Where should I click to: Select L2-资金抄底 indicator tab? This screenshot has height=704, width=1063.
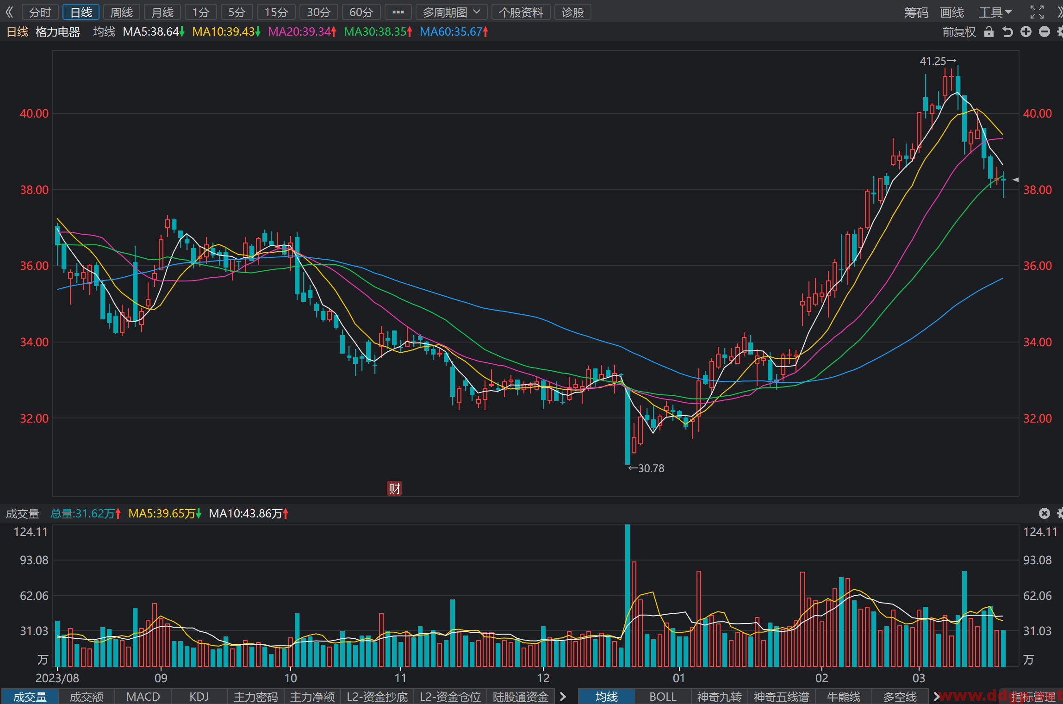click(377, 697)
